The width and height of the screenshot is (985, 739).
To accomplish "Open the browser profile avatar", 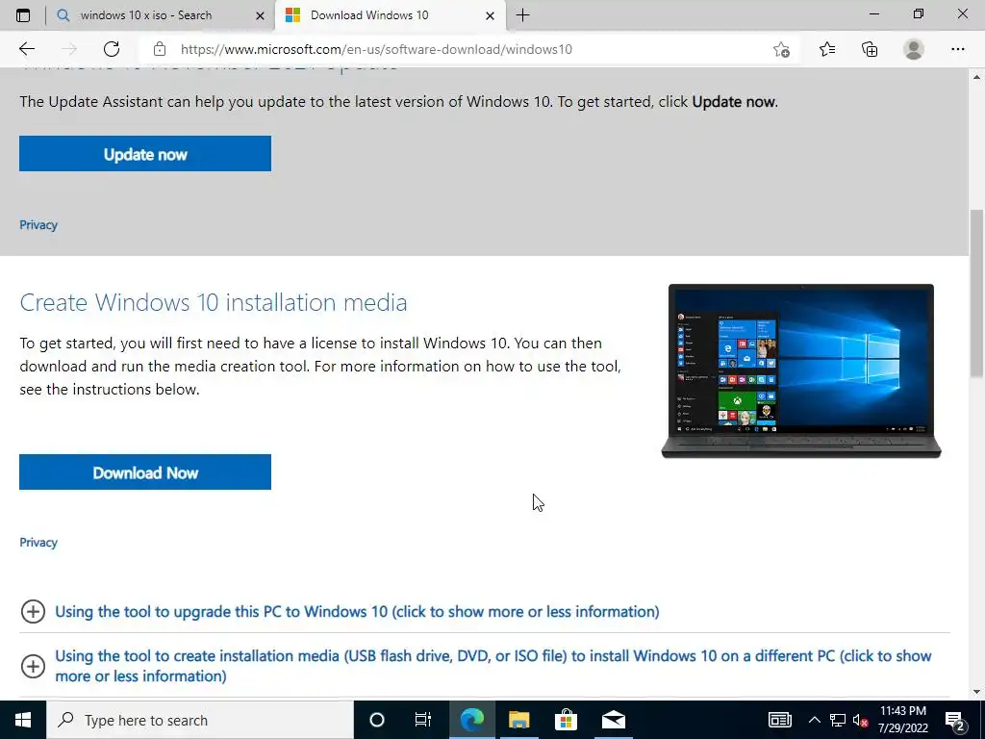I will (914, 49).
